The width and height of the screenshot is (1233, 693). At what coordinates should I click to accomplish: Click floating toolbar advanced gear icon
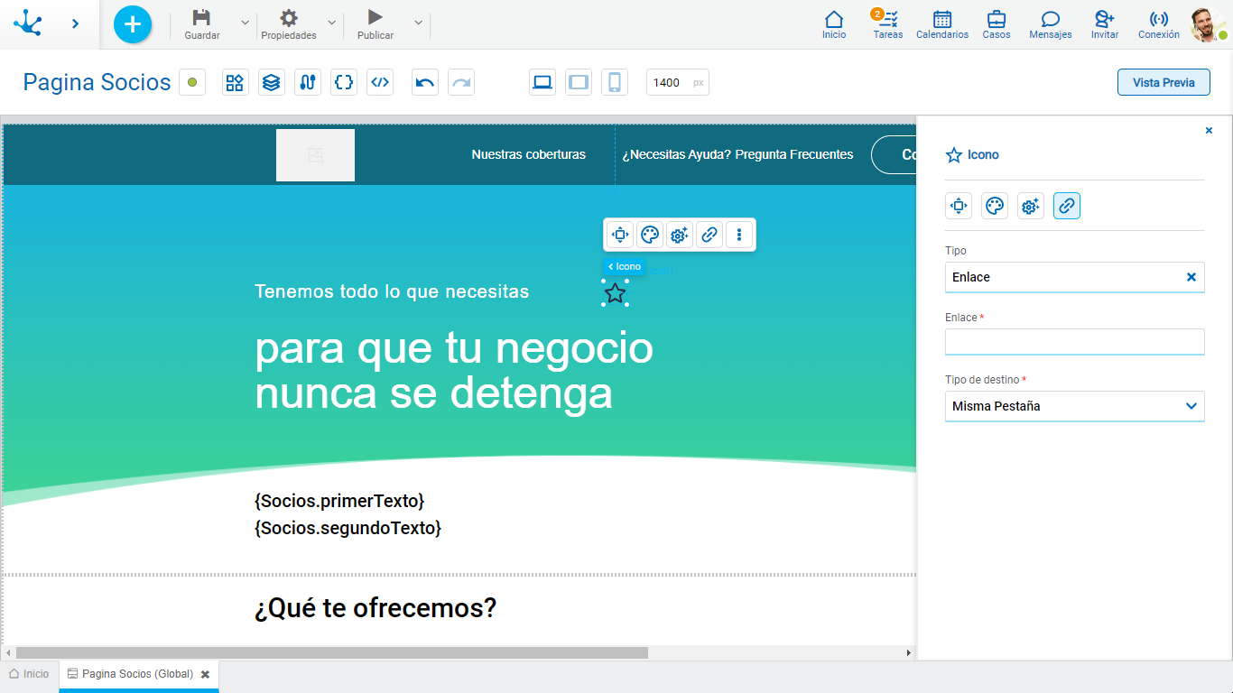(680, 235)
